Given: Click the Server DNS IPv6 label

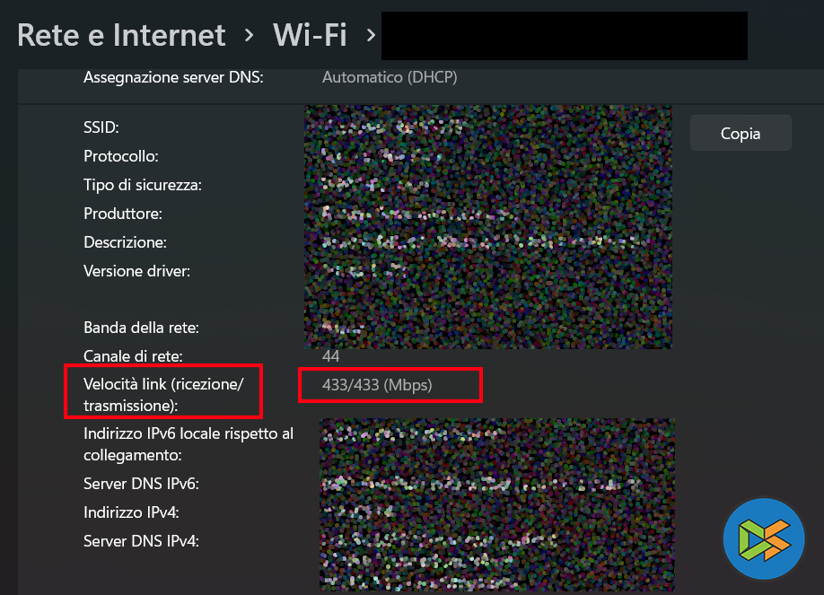Looking at the screenshot, I should [141, 484].
